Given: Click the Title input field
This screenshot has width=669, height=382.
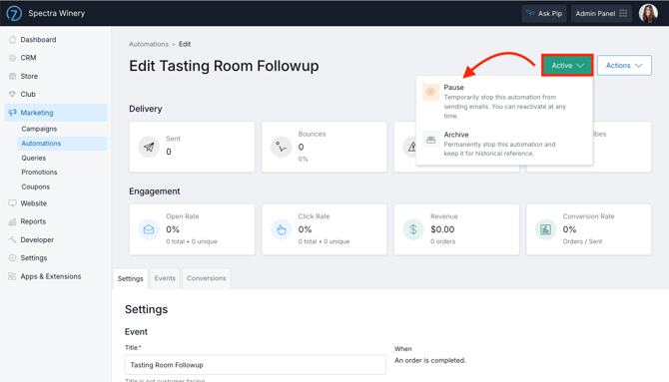Looking at the screenshot, I should coord(256,365).
